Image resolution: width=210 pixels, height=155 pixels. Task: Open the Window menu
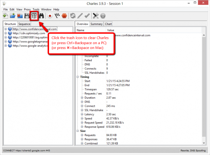[46, 9]
